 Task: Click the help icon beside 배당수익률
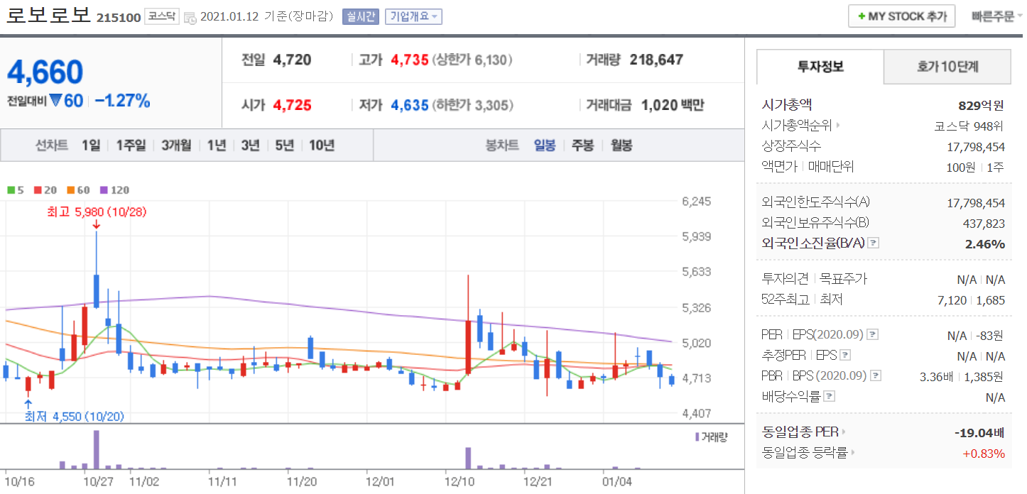[x=830, y=396]
